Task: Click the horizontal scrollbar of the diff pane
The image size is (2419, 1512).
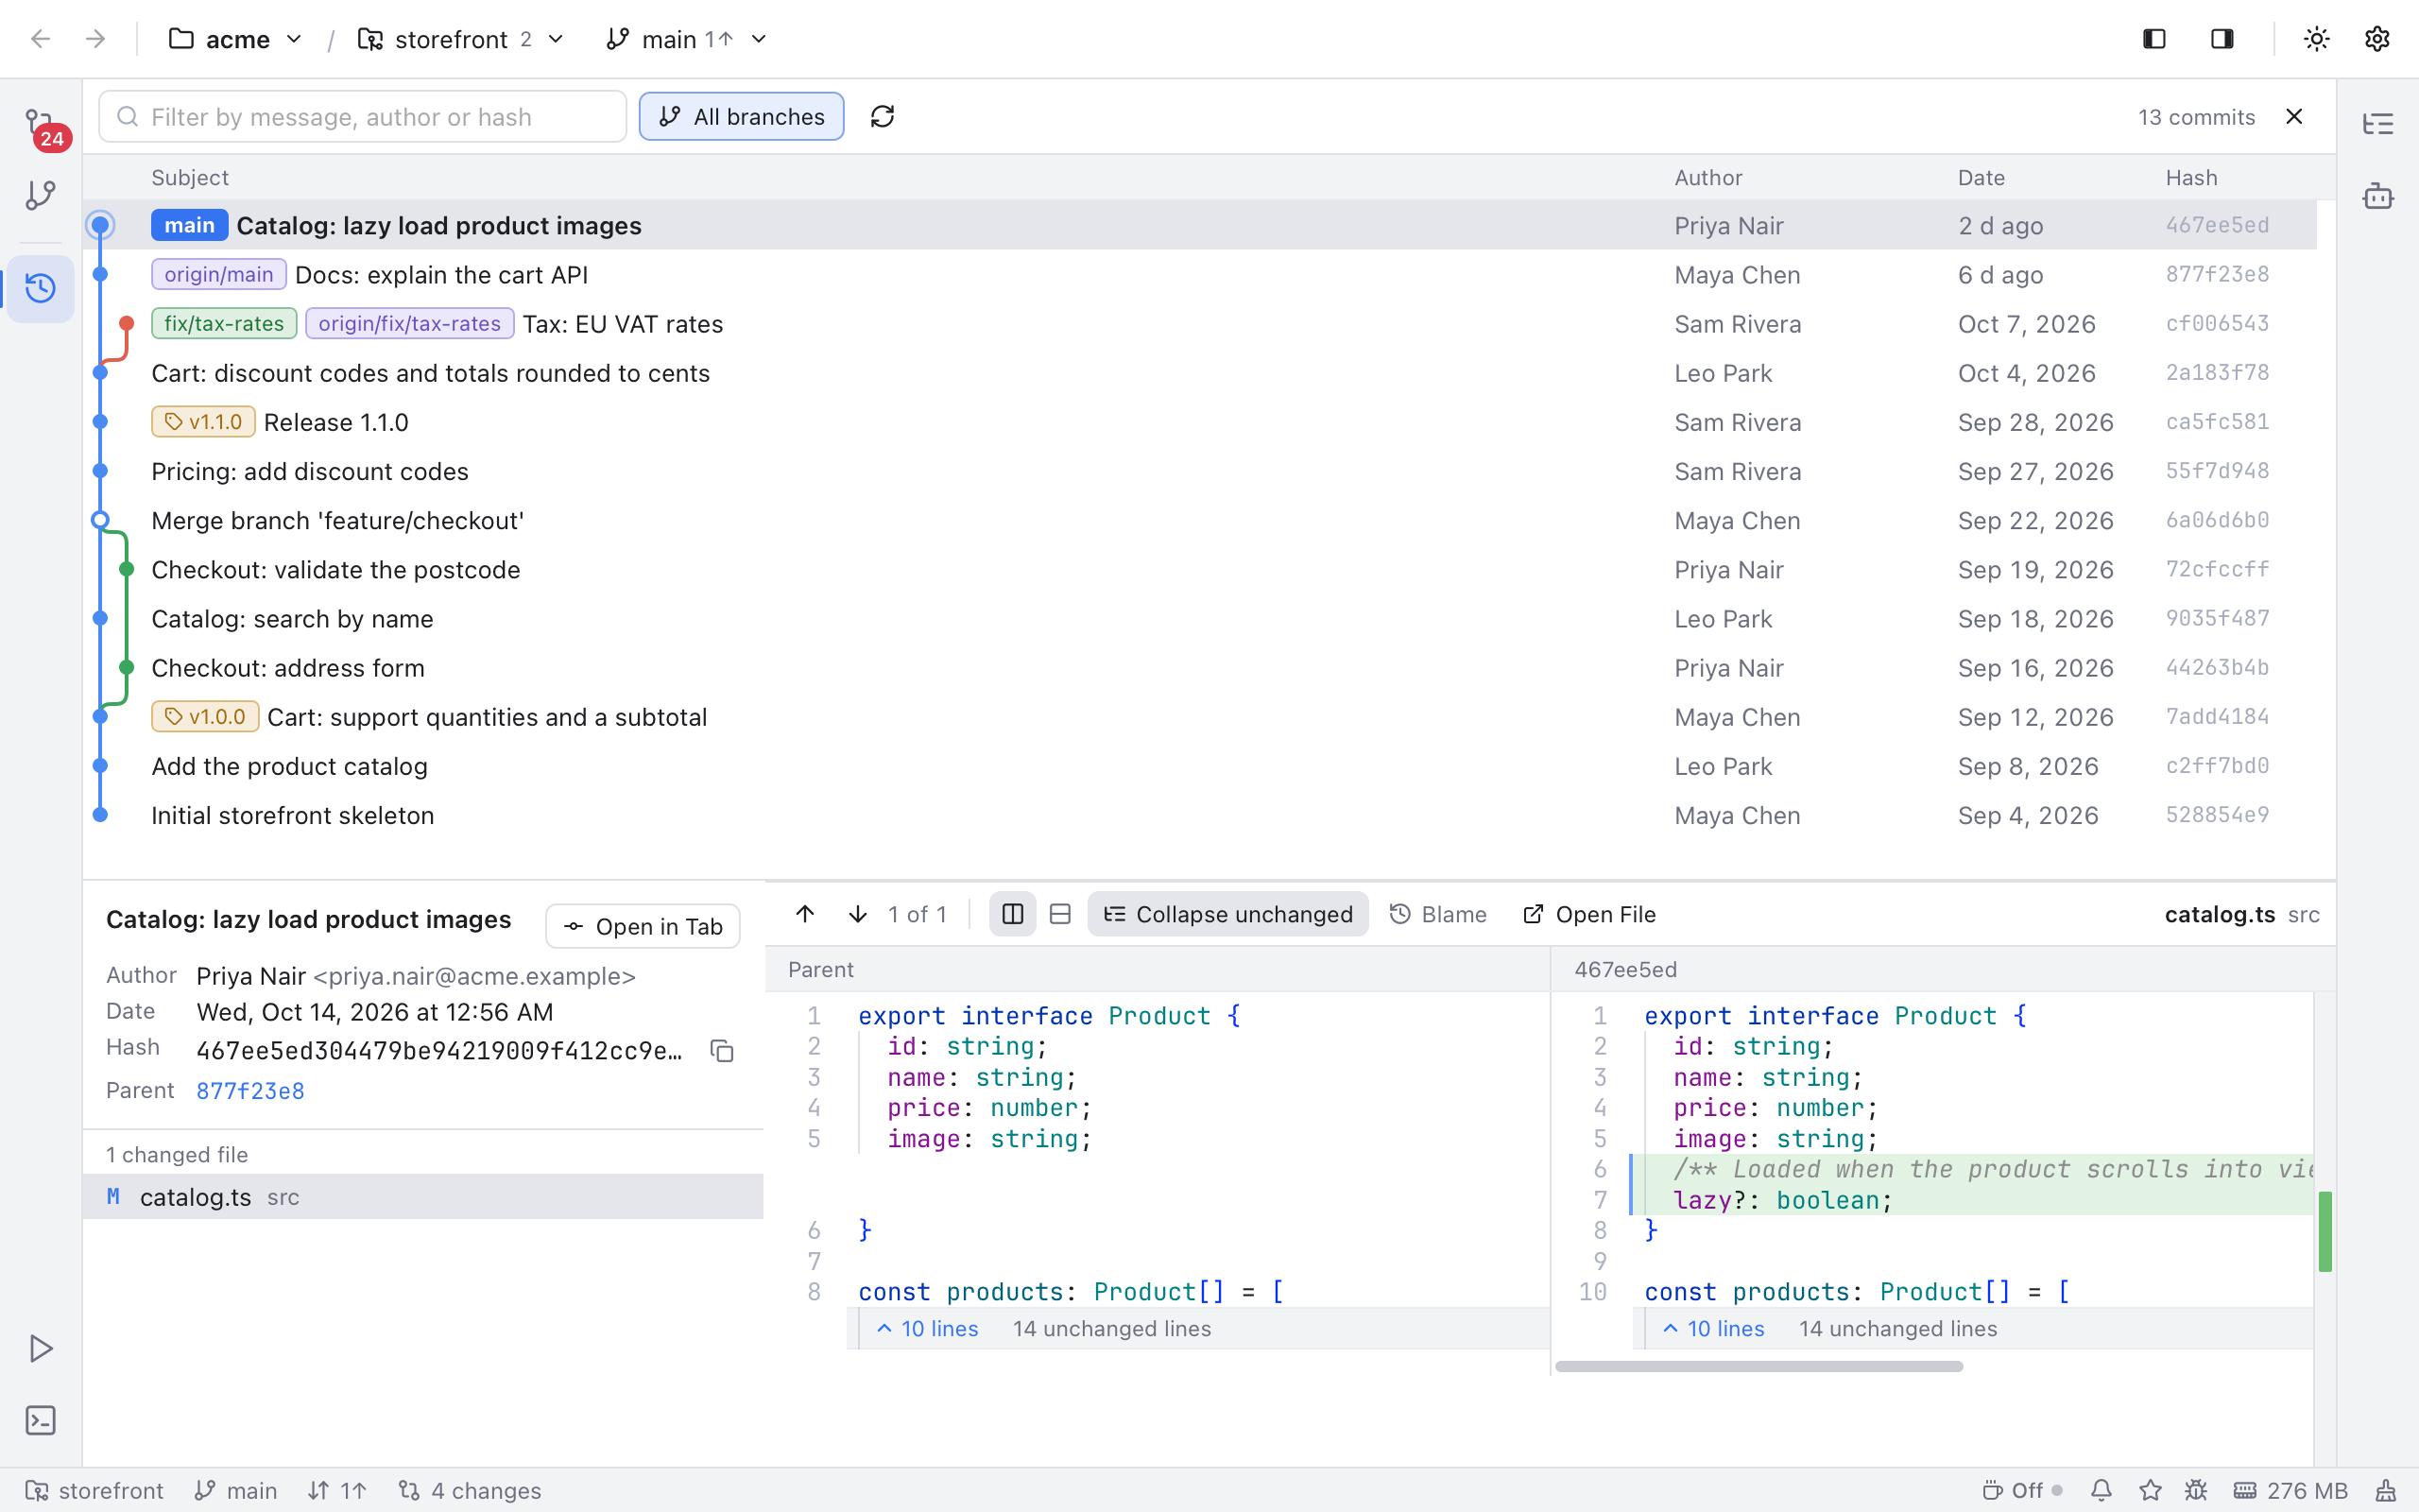Action: (x=1759, y=1366)
